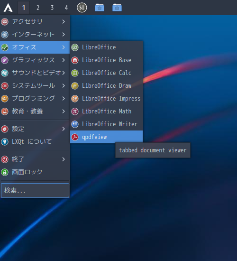Expand the システムツール submenu arrow
The image size is (237, 261).
click(x=64, y=86)
